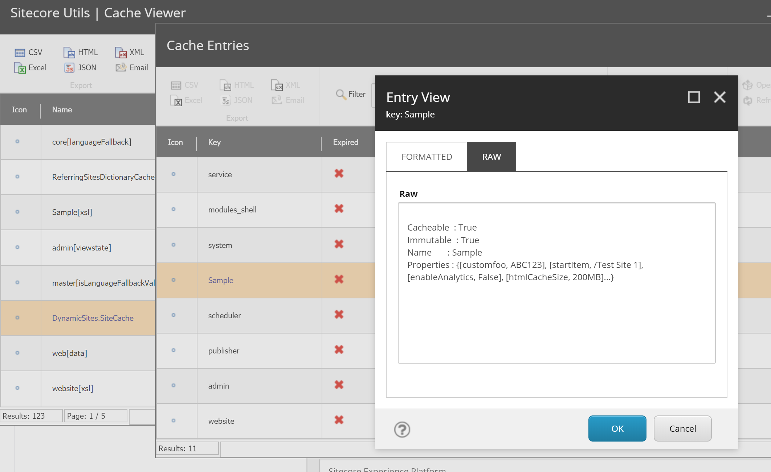This screenshot has width=771, height=472.
Task: Click the row icon for web[data] cache
Action: tap(17, 353)
